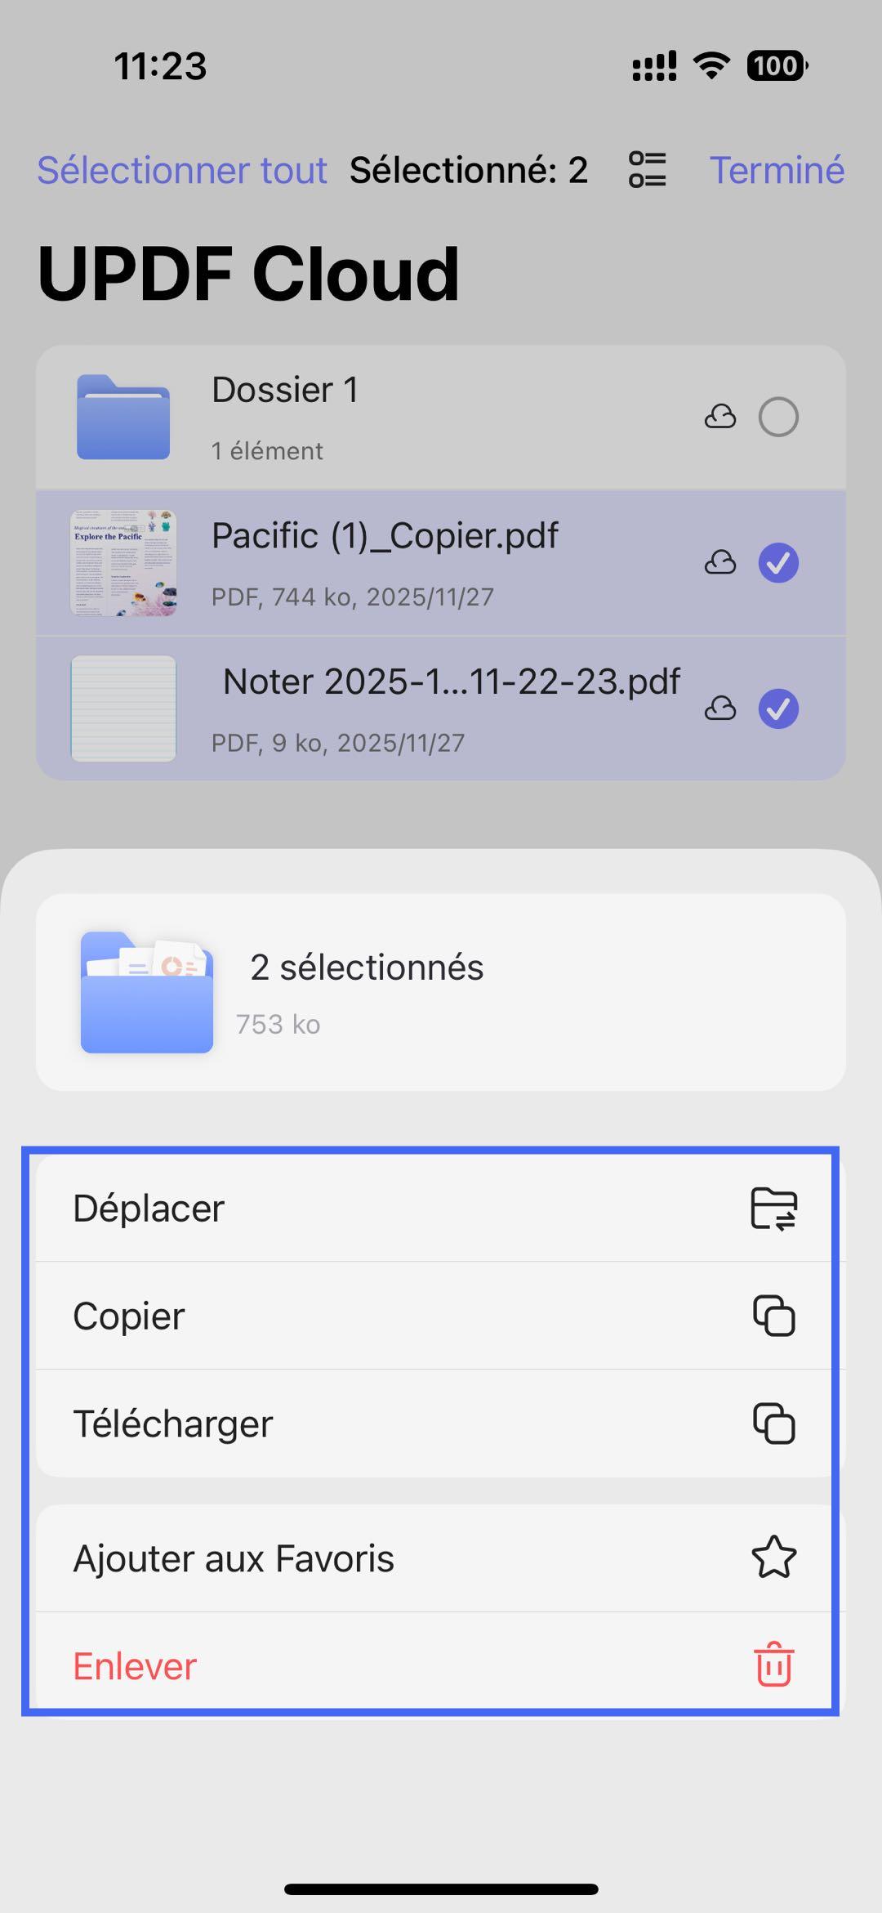Image resolution: width=882 pixels, height=1913 pixels.
Task: Deselect Pacific (1)_Copier.pdf via its checkmark
Action: coord(778,562)
